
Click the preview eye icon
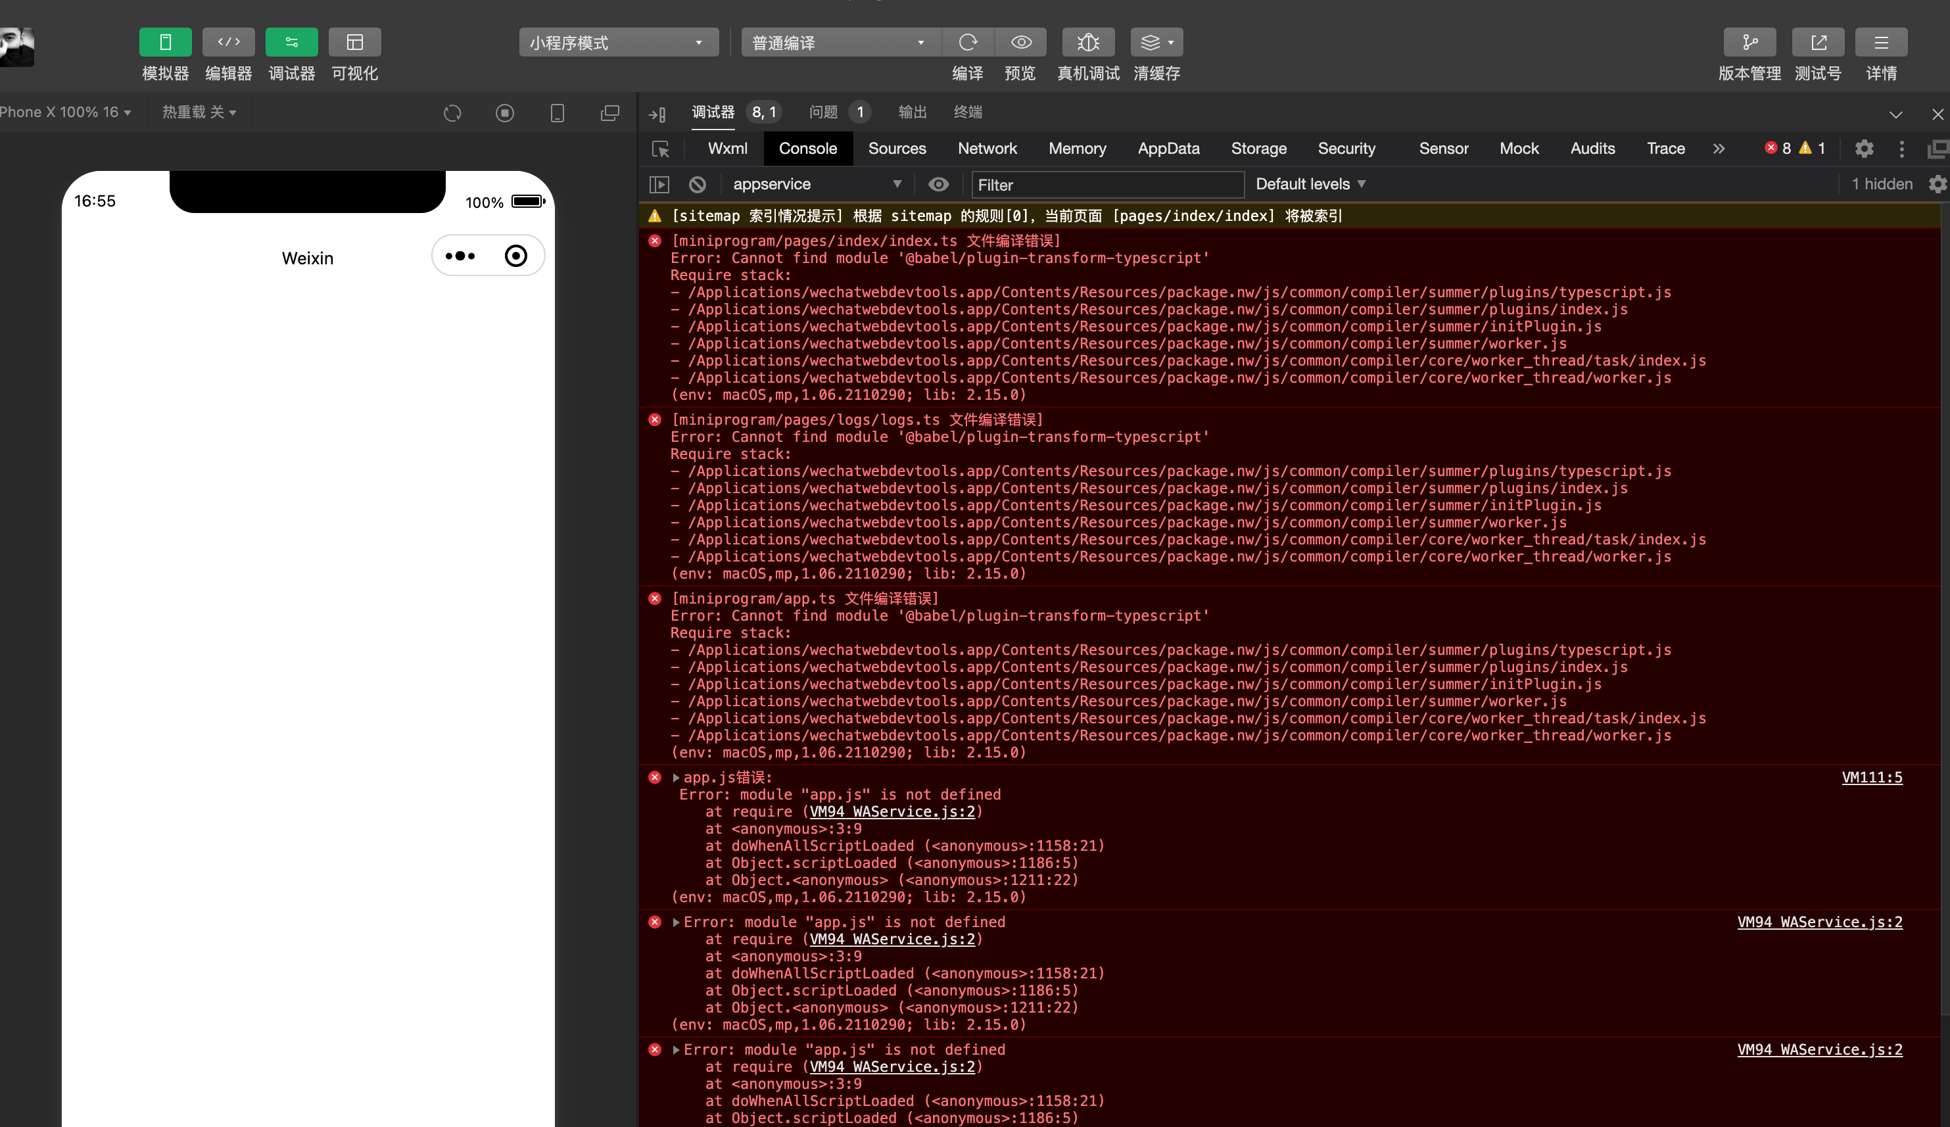coord(1020,43)
